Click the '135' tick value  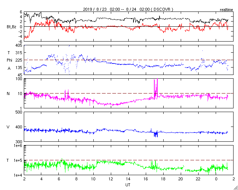pos(19,68)
